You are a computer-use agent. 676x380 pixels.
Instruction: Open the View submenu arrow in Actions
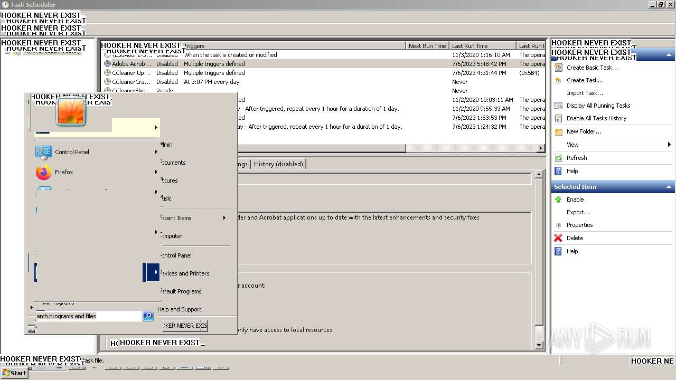pyautogui.click(x=669, y=145)
